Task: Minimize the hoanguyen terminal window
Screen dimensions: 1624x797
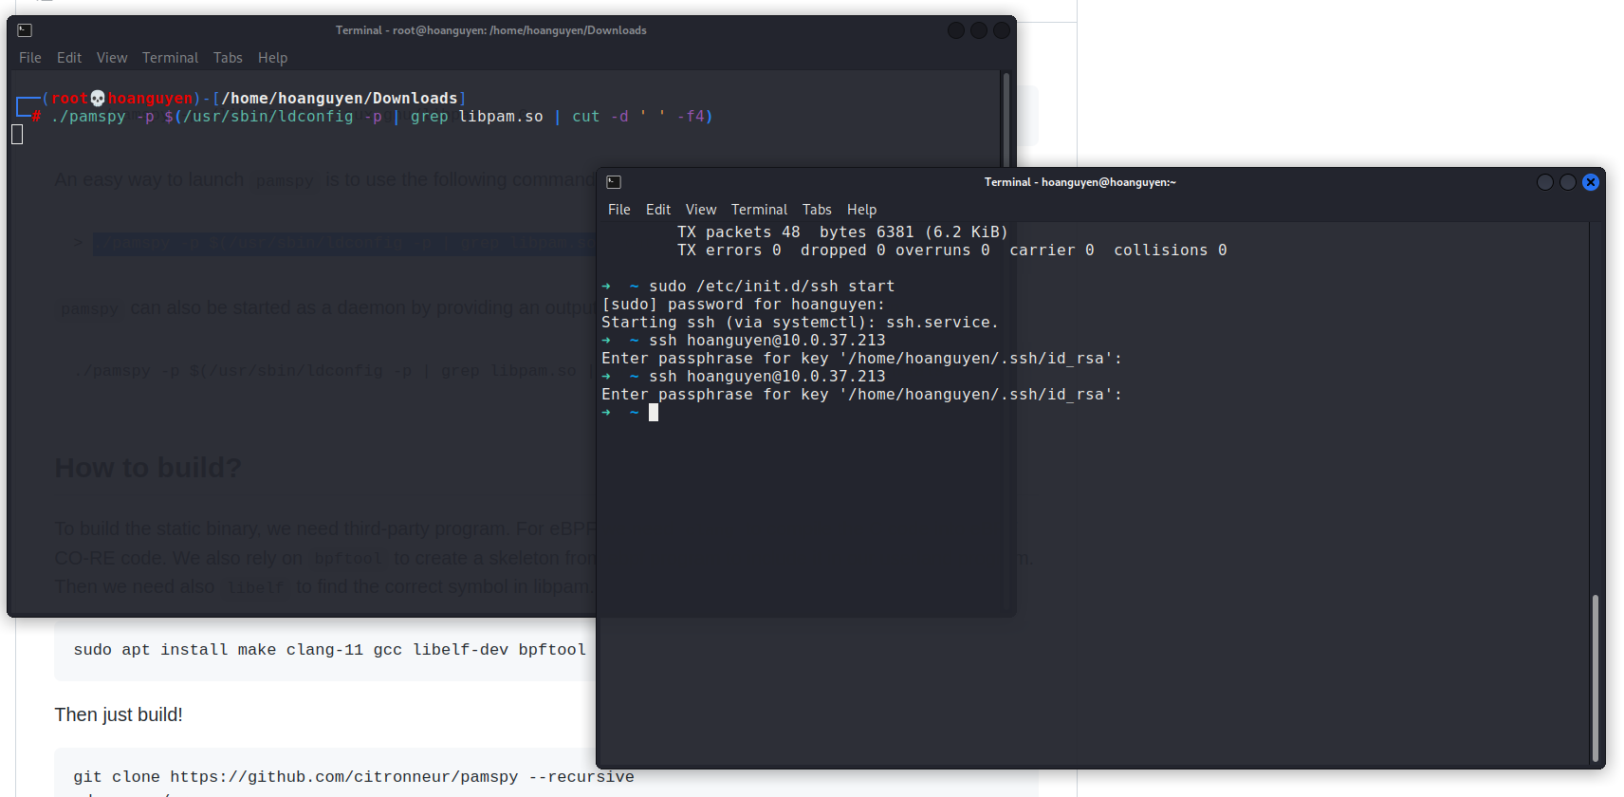Action: (x=1545, y=182)
